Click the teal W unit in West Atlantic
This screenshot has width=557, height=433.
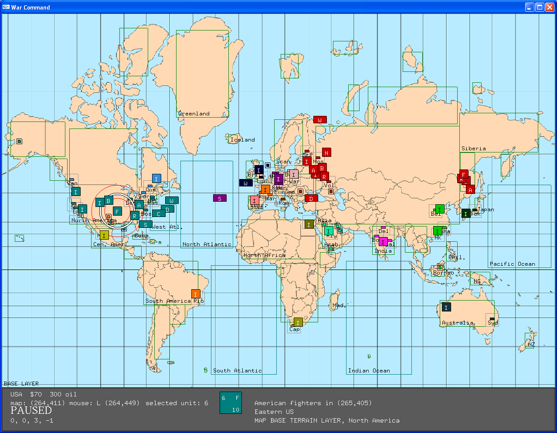click(x=172, y=200)
